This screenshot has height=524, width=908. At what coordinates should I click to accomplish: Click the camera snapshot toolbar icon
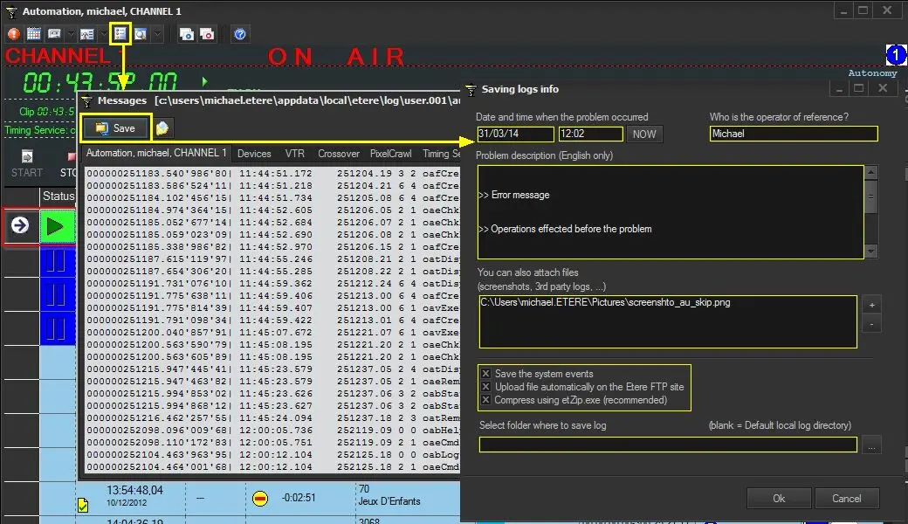point(186,34)
